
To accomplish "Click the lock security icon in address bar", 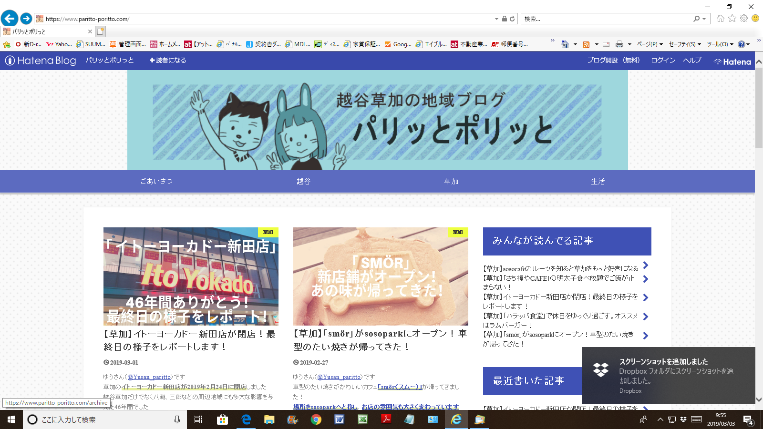I will pyautogui.click(x=505, y=19).
